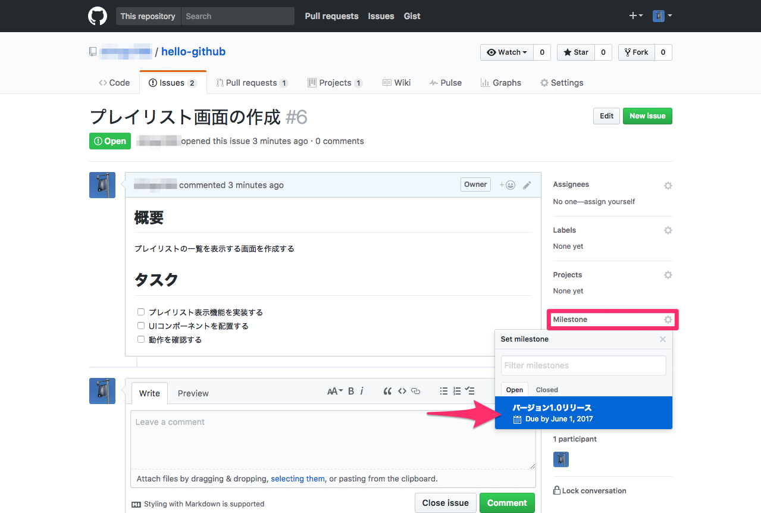Open the Pull requests tab
The height and width of the screenshot is (513, 761).
click(x=252, y=83)
